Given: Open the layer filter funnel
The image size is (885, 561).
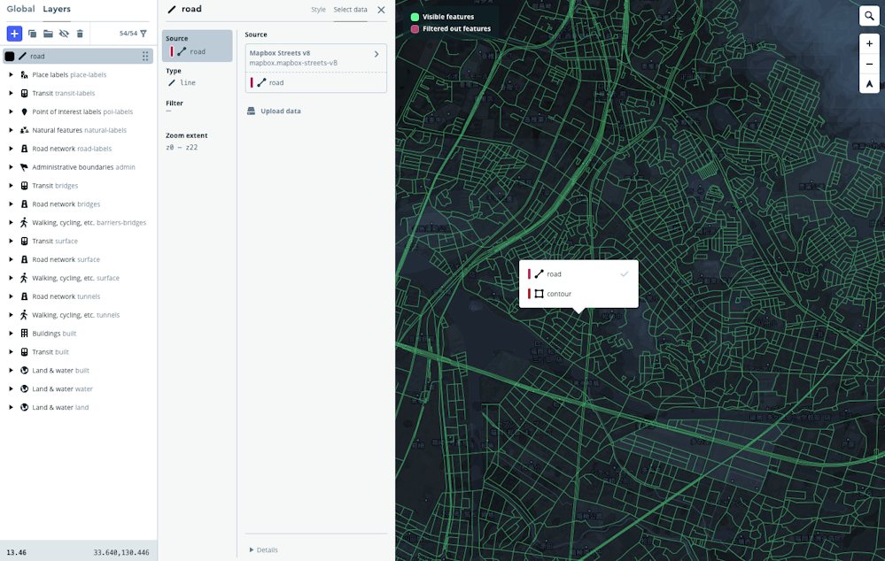Looking at the screenshot, I should click(144, 34).
